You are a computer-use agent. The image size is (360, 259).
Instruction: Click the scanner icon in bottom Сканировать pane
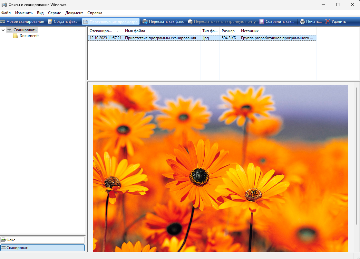4,248
